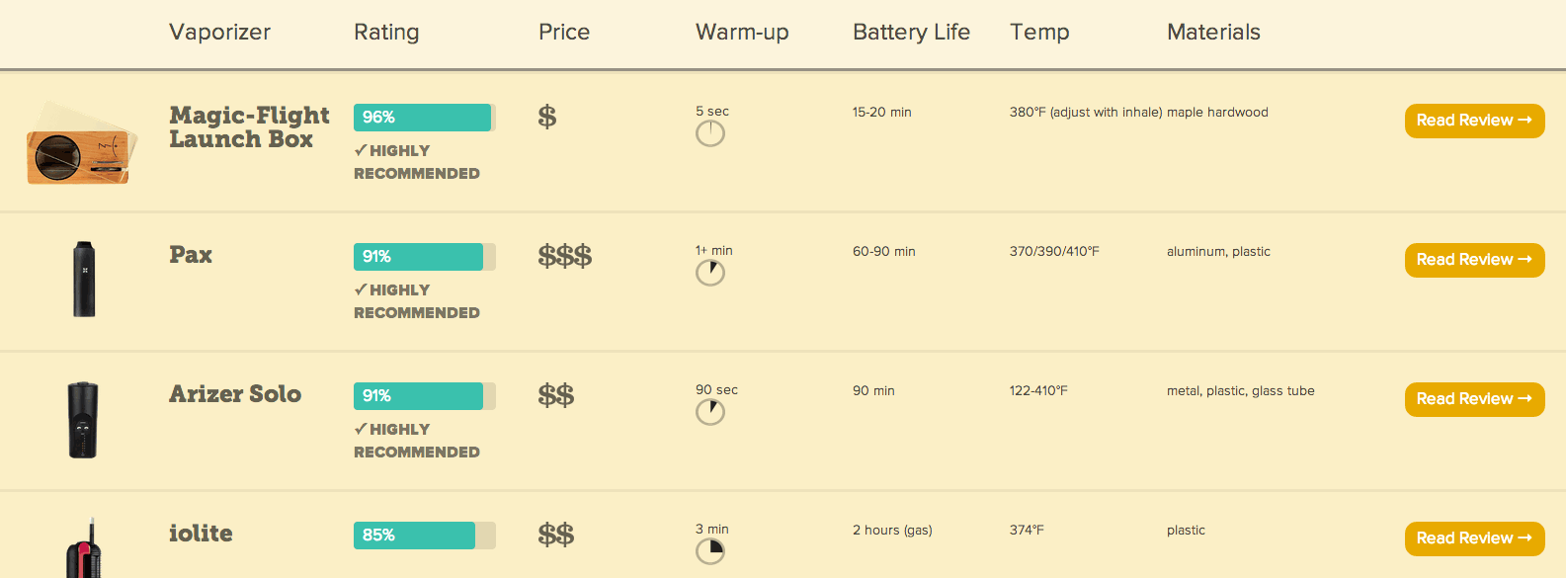Click the iolite double dollar price icon
Viewport: 1566px width, 578px height.
click(x=555, y=536)
